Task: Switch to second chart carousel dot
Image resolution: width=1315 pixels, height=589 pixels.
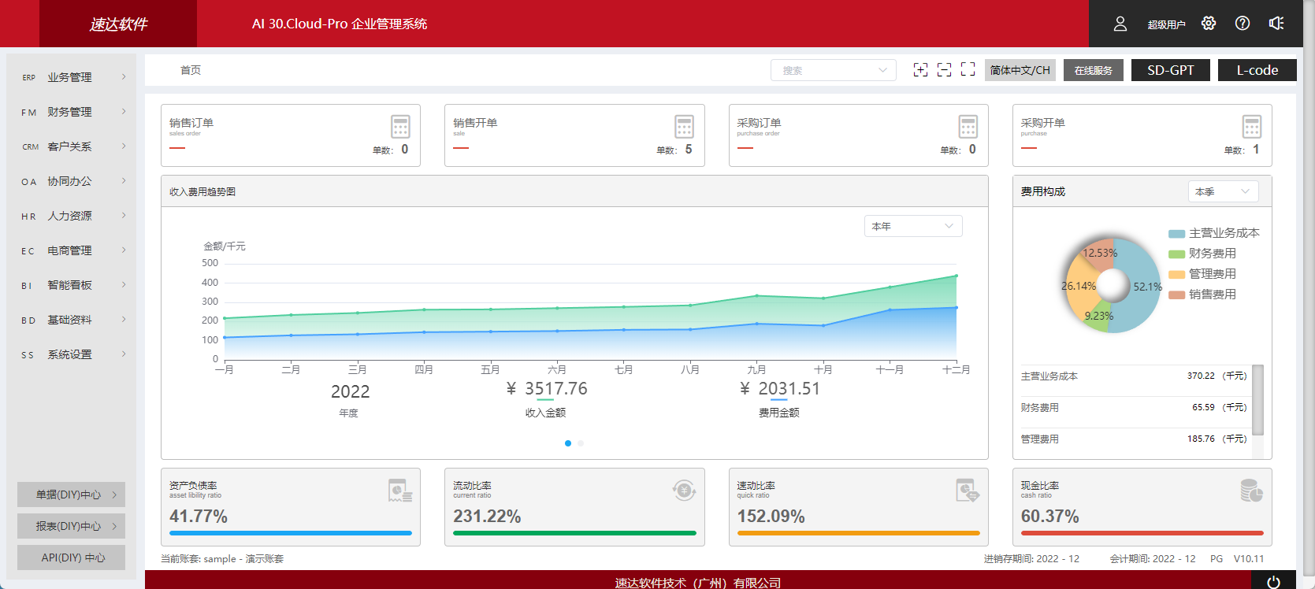Action: pos(581,443)
